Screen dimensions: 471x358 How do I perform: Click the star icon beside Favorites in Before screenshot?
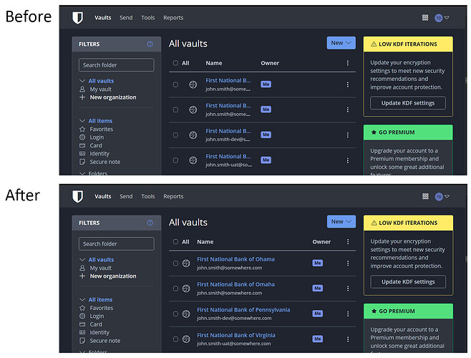click(x=82, y=130)
